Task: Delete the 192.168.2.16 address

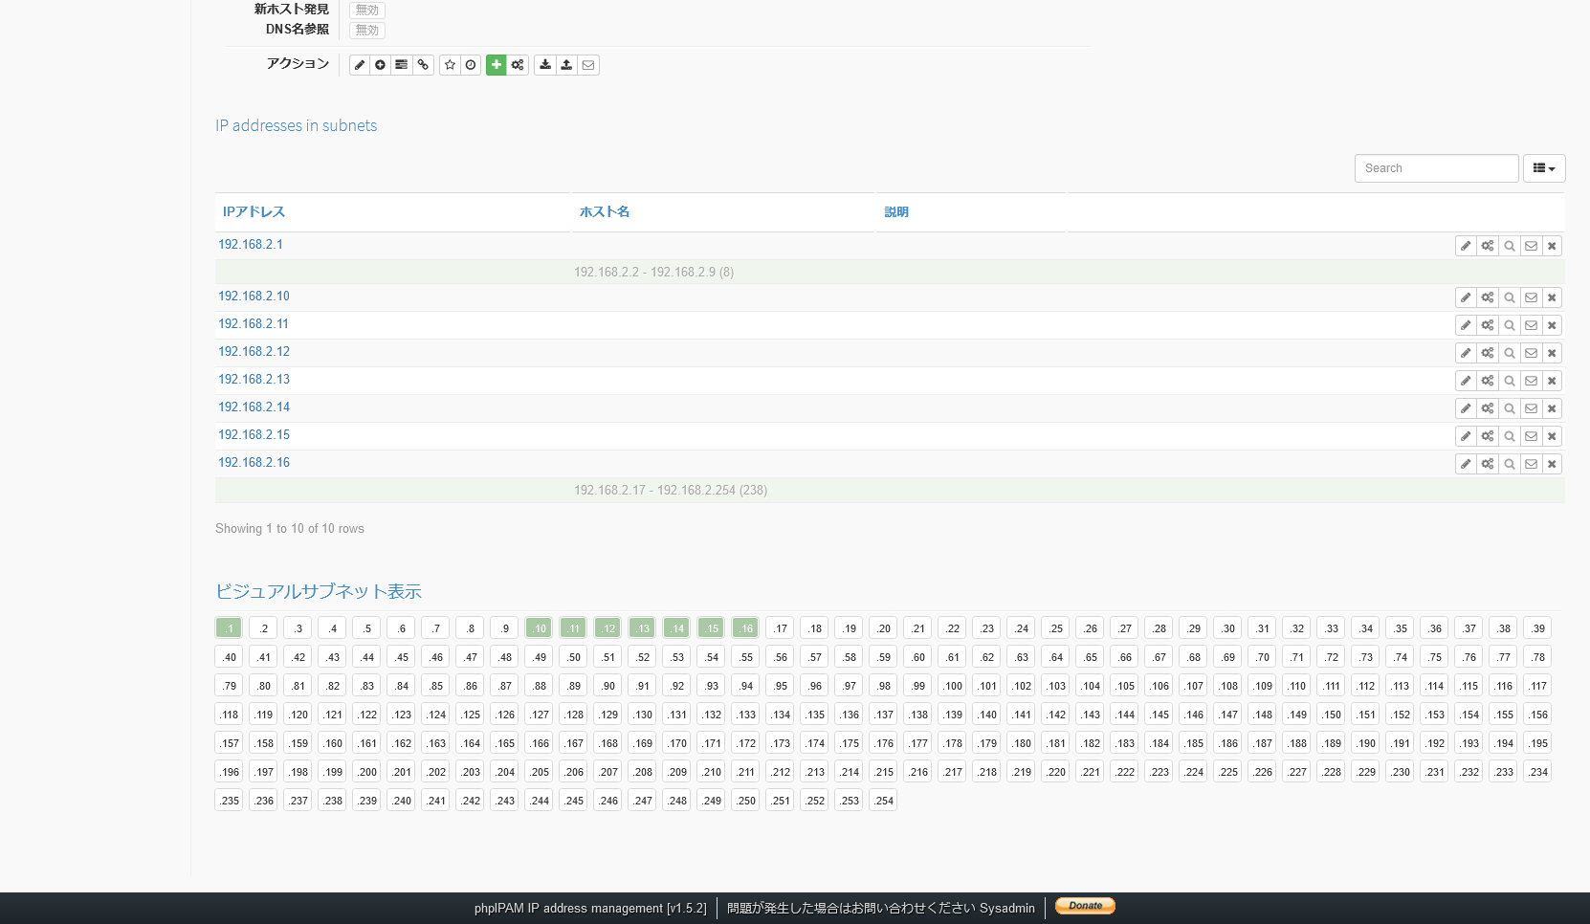Action: tap(1553, 464)
